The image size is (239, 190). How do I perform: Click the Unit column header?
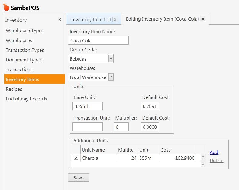click(148, 150)
